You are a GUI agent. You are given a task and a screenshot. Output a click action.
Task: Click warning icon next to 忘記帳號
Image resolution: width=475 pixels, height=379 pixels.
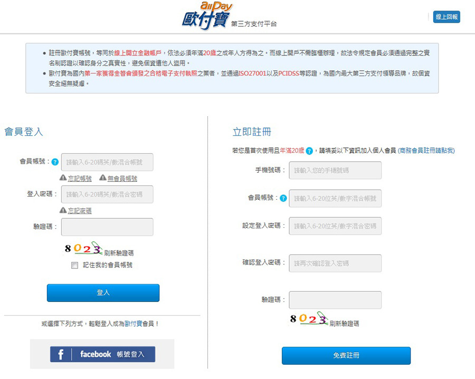point(63,178)
